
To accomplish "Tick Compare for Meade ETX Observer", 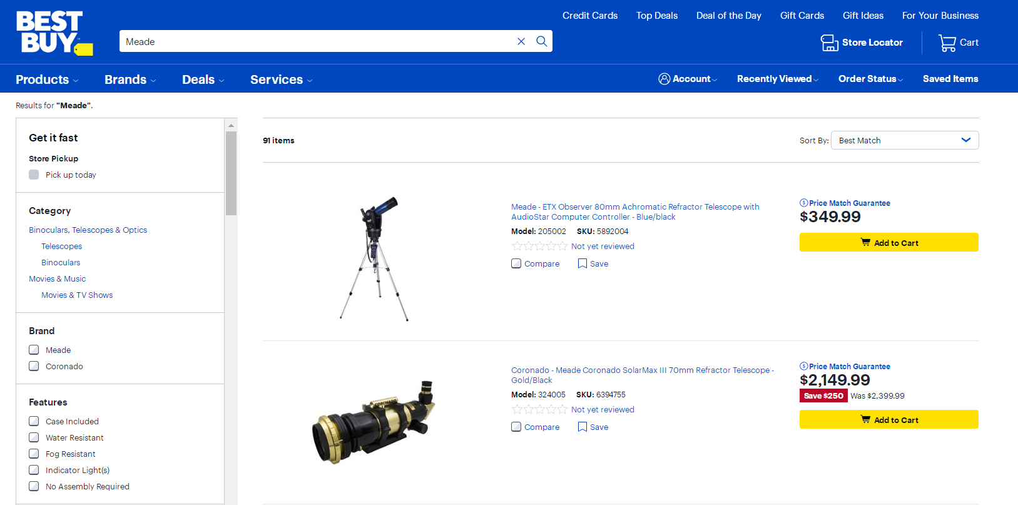I will (x=516, y=263).
